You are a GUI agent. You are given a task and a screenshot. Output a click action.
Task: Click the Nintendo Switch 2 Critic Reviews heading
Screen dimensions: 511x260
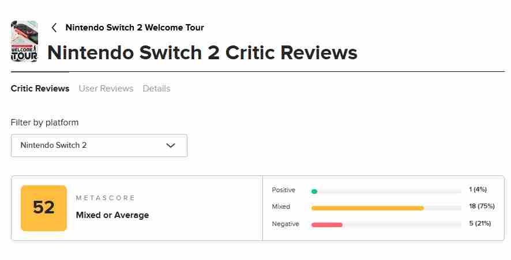coord(202,53)
